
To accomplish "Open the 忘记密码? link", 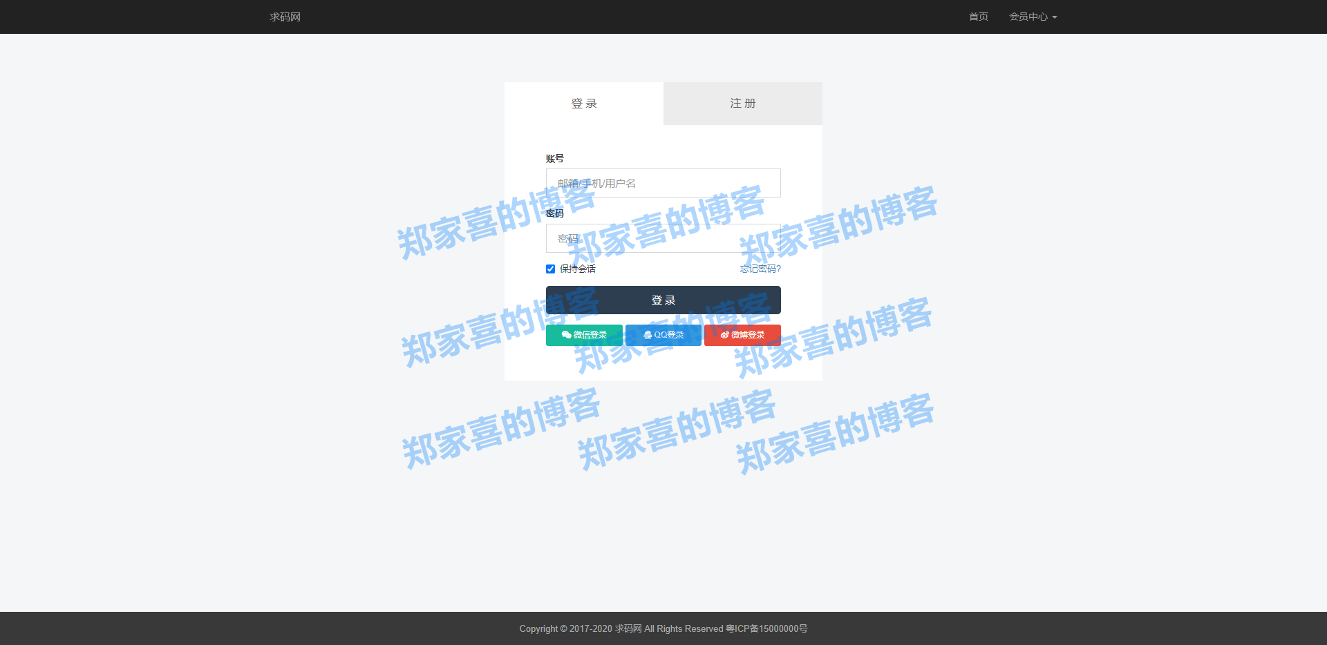I will 760,269.
